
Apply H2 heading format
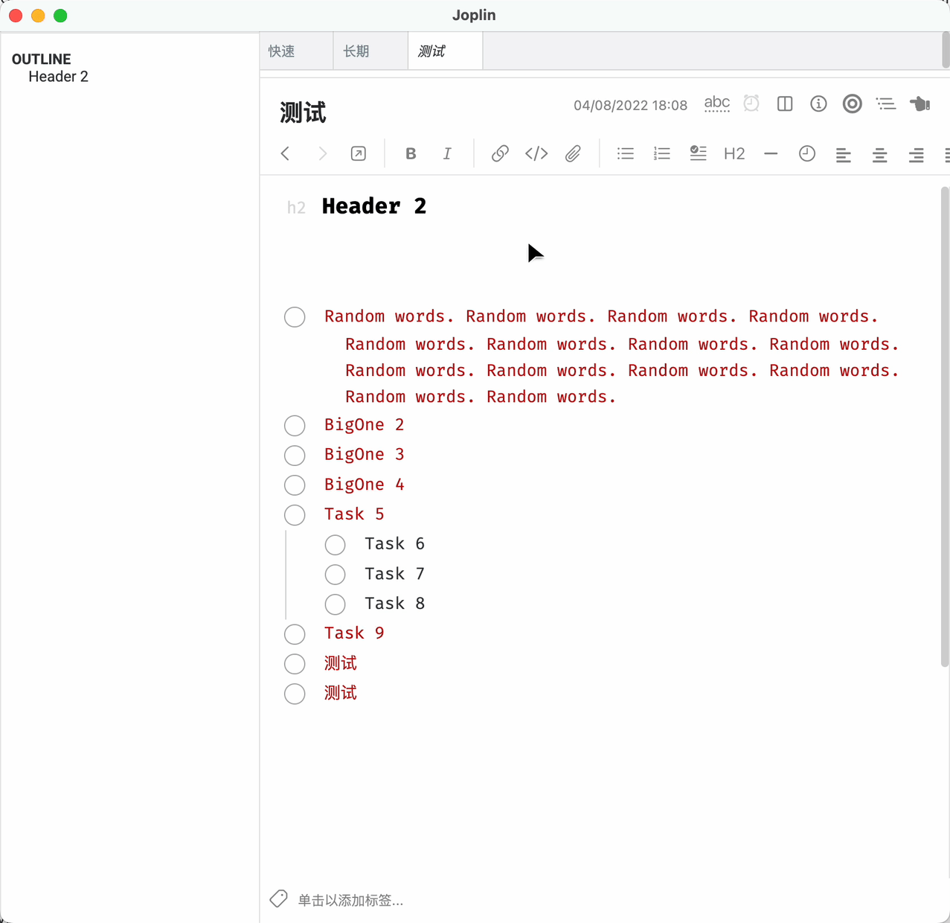tap(734, 153)
